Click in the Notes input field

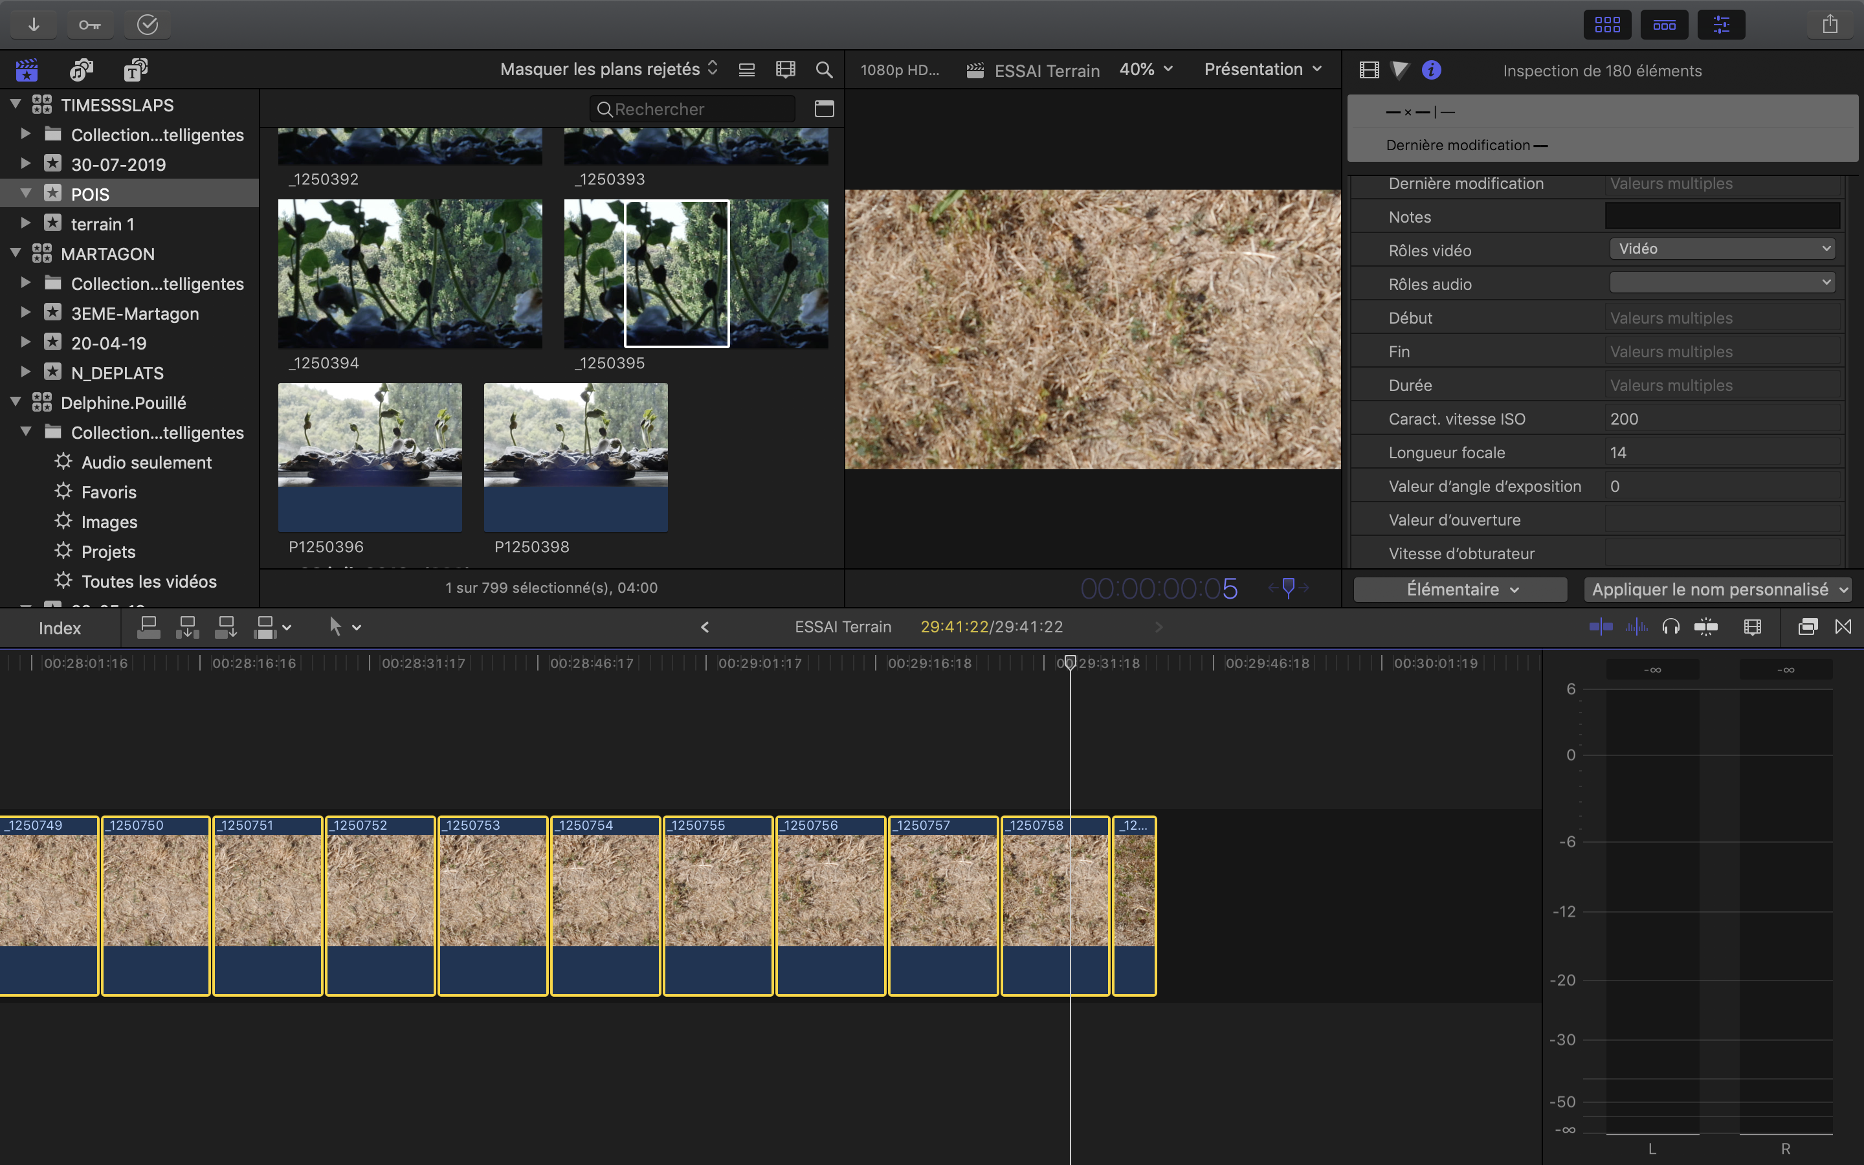coord(1722,217)
